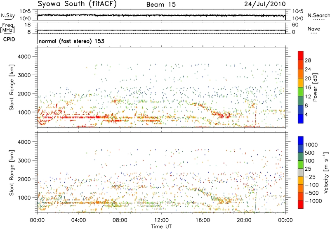
Task: Click the 'N.Search' legend label
Action: point(318,15)
